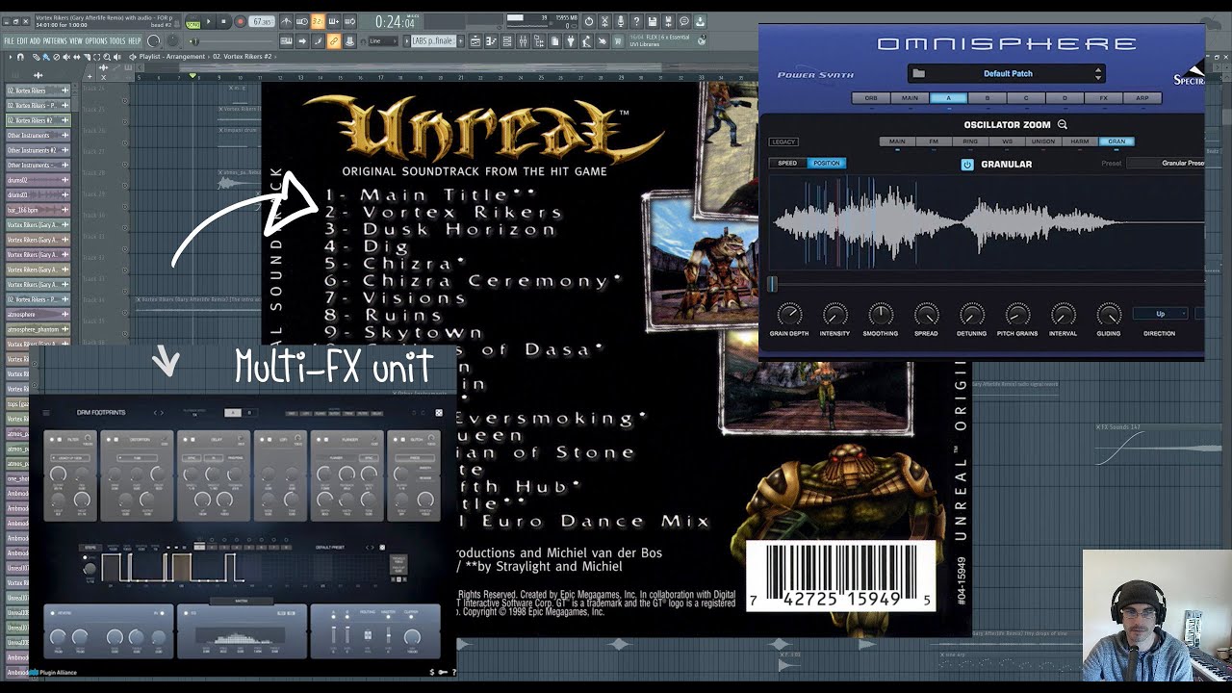Click the scissors audio editor icon
The width and height of the screenshot is (1232, 693).
pos(604,21)
